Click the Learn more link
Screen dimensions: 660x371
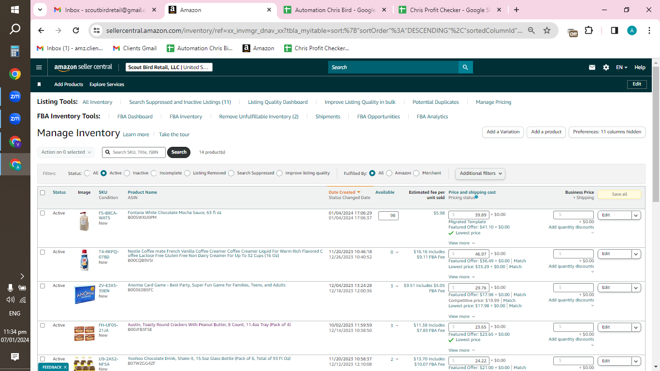[136, 135]
